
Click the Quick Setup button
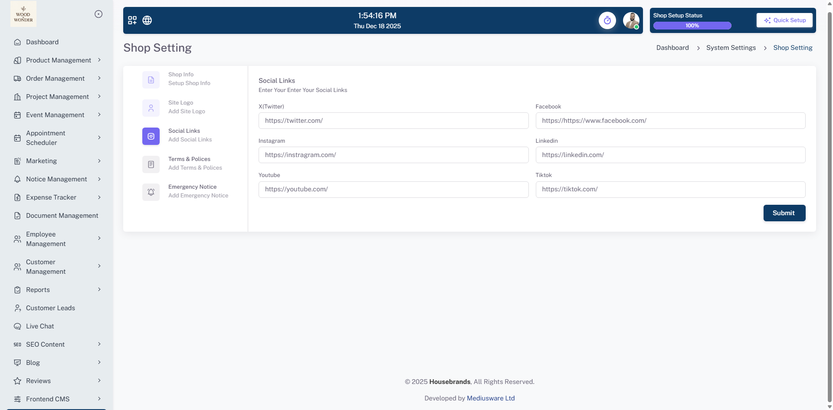(784, 20)
